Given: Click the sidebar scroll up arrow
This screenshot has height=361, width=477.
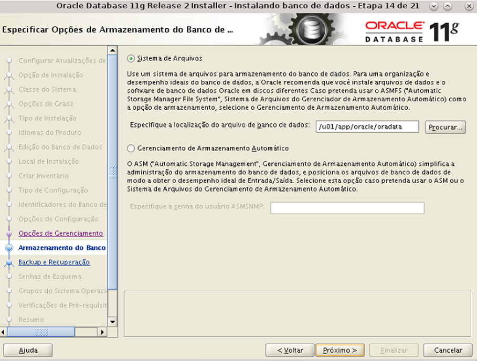Looking at the screenshot, I should [x=112, y=50].
